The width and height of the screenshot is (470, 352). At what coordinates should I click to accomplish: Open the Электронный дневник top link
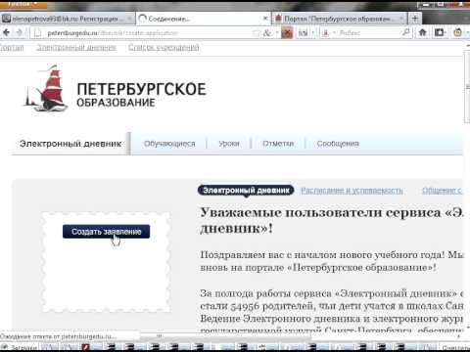76,47
